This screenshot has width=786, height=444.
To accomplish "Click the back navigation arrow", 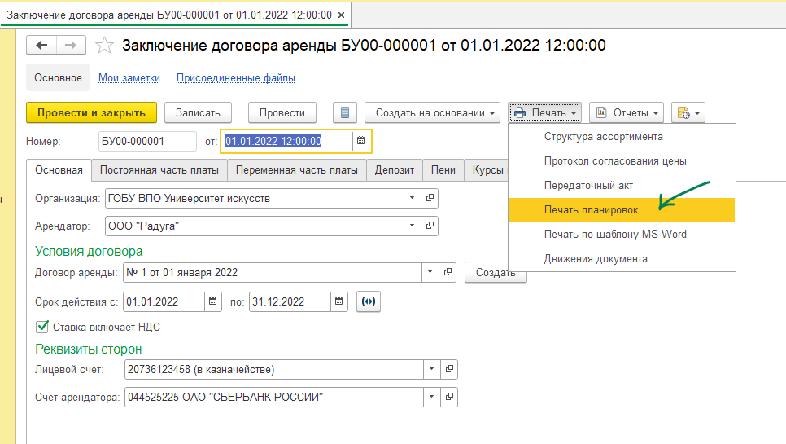I will click(x=42, y=46).
